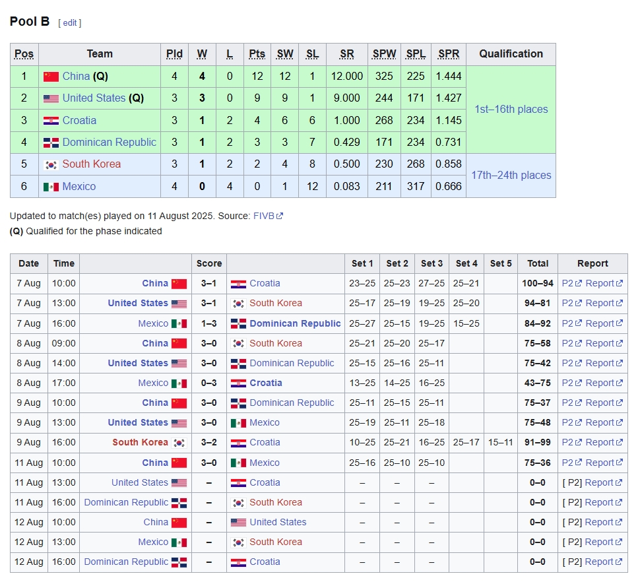Open the FIVB source link

coord(264,216)
